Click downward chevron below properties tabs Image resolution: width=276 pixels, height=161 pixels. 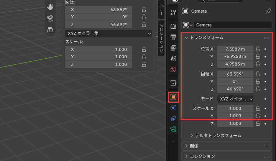173,141
